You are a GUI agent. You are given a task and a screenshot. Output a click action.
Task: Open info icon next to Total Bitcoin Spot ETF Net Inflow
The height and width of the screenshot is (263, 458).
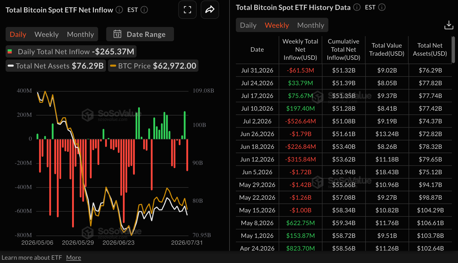coord(119,10)
